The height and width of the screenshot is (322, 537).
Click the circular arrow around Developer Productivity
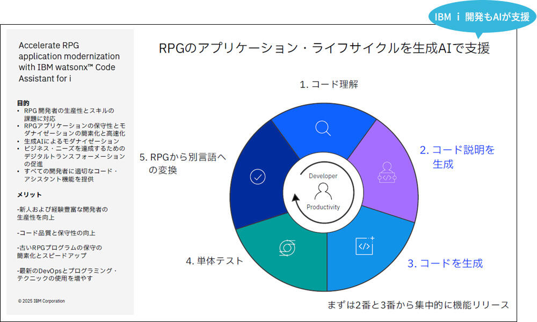[x=323, y=192]
